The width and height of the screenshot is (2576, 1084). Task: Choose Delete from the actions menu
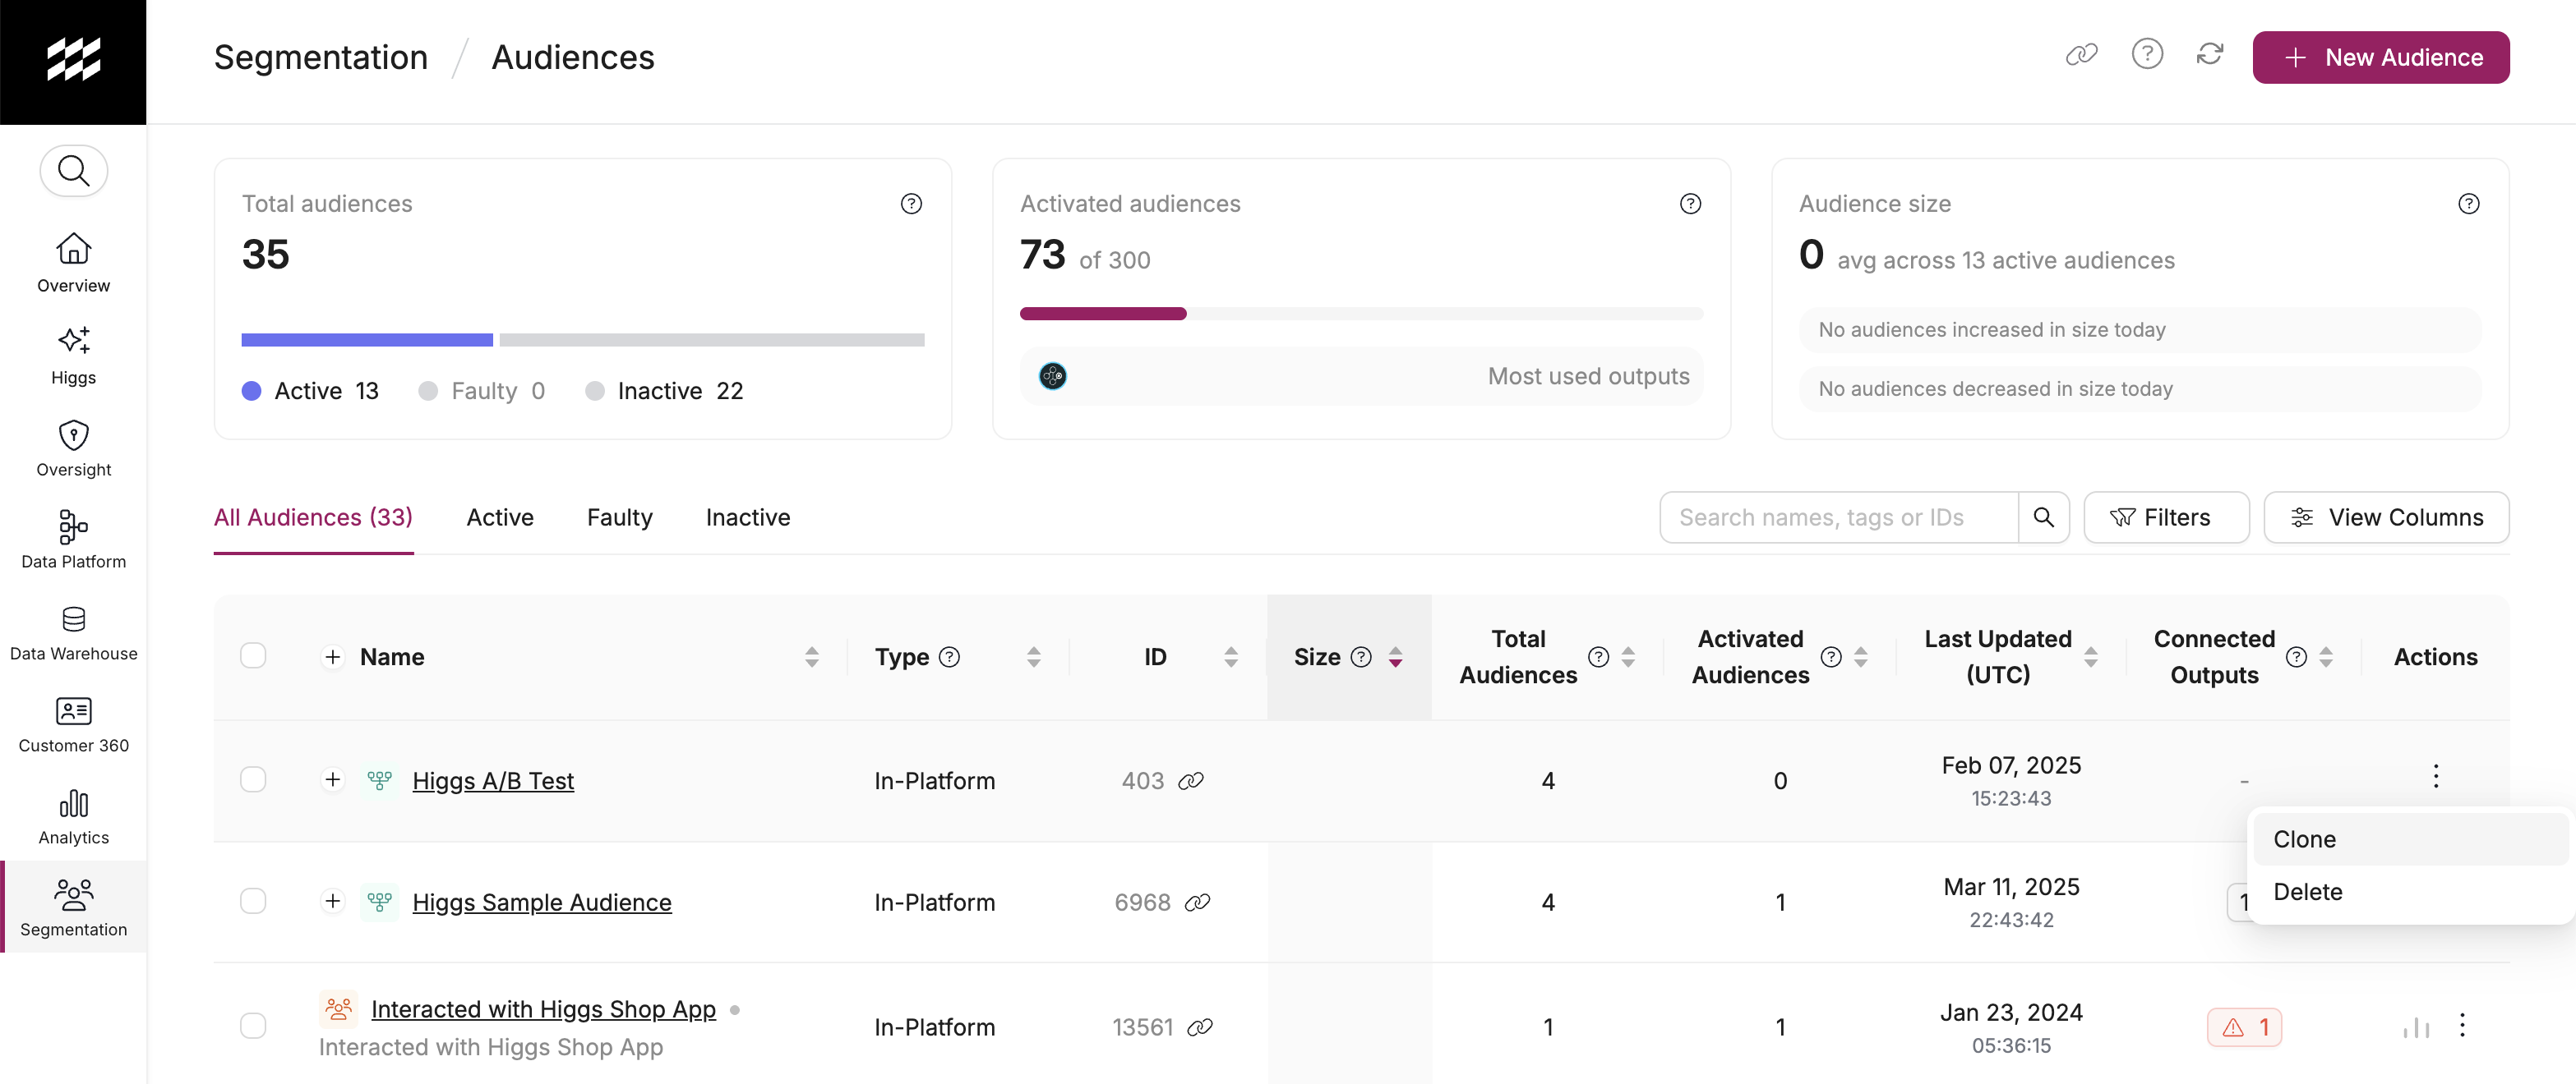tap(2409, 892)
